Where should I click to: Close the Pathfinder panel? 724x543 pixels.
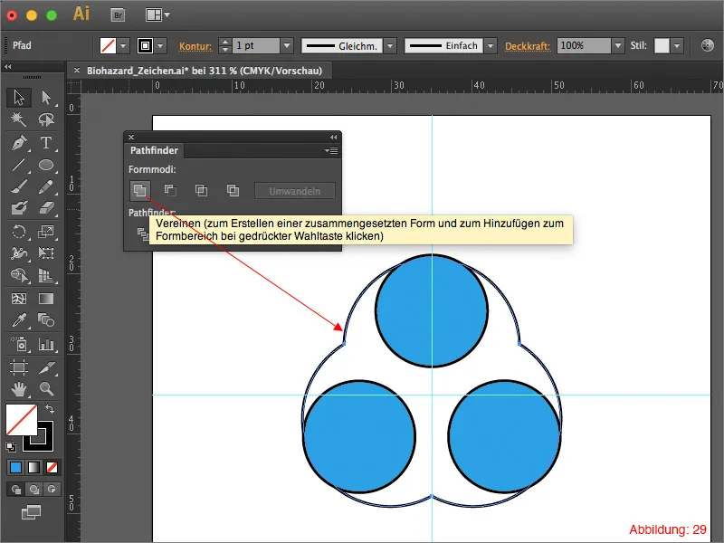coord(131,138)
